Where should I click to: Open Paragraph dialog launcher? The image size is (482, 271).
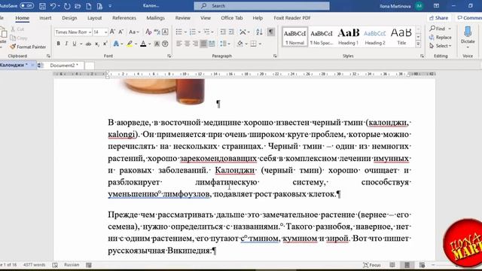[x=275, y=56]
